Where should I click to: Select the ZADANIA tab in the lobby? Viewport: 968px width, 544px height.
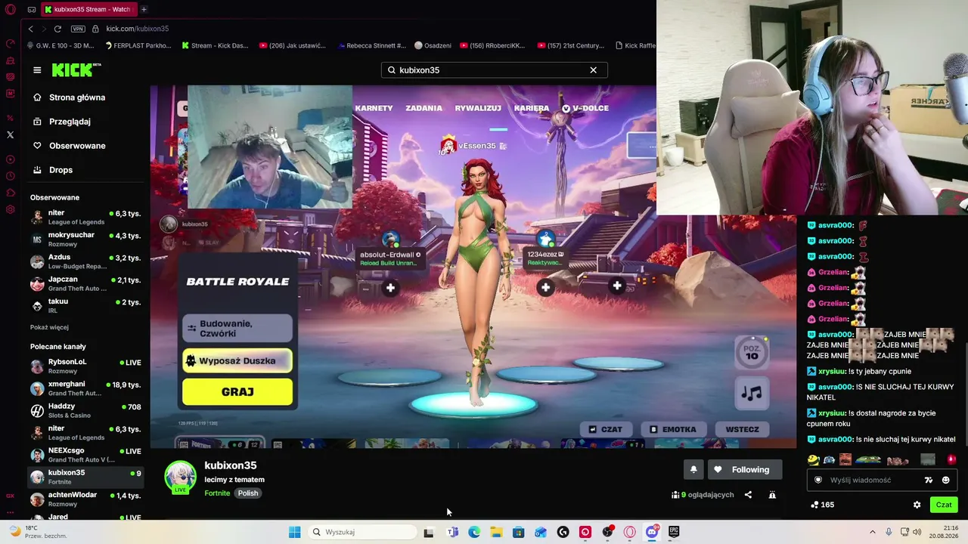tap(423, 108)
